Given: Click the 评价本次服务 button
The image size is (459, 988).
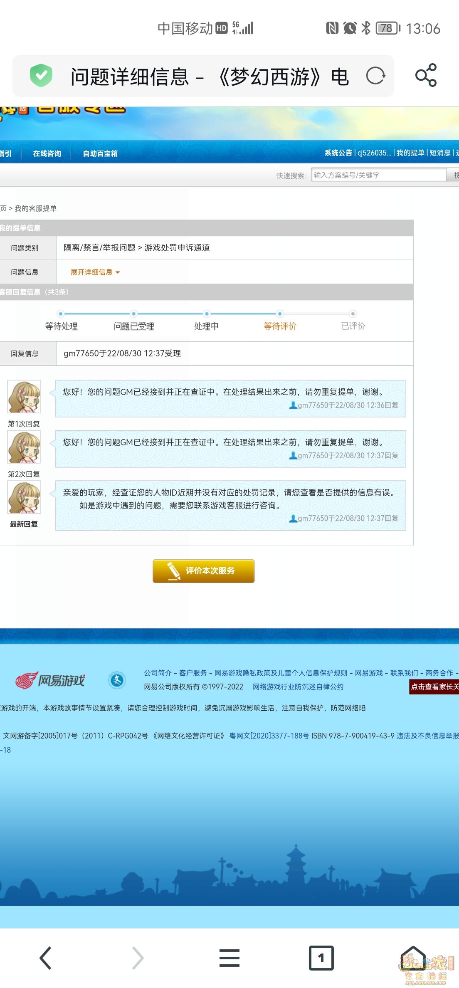Looking at the screenshot, I should (x=203, y=571).
